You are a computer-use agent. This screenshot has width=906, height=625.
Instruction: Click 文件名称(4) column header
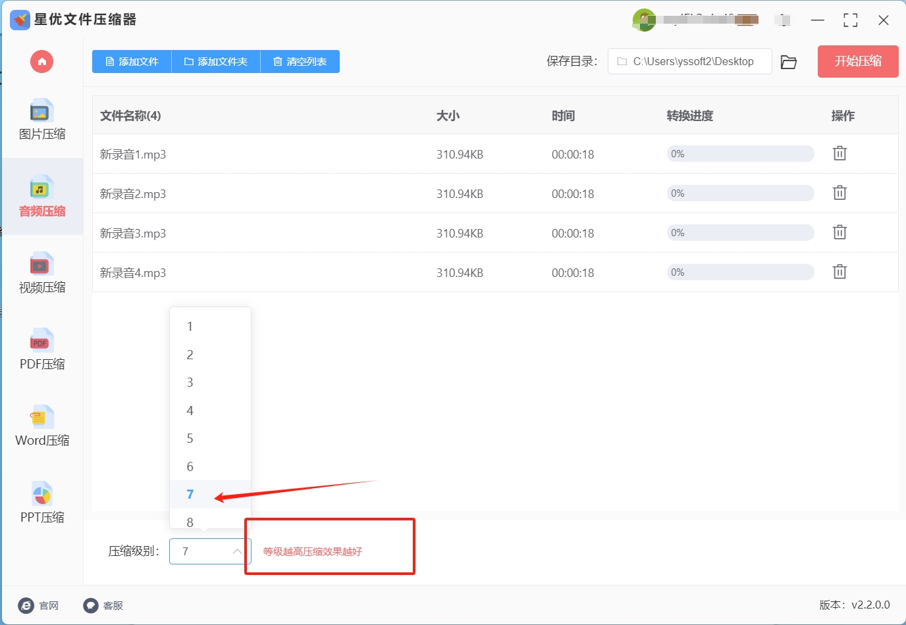[x=130, y=116]
